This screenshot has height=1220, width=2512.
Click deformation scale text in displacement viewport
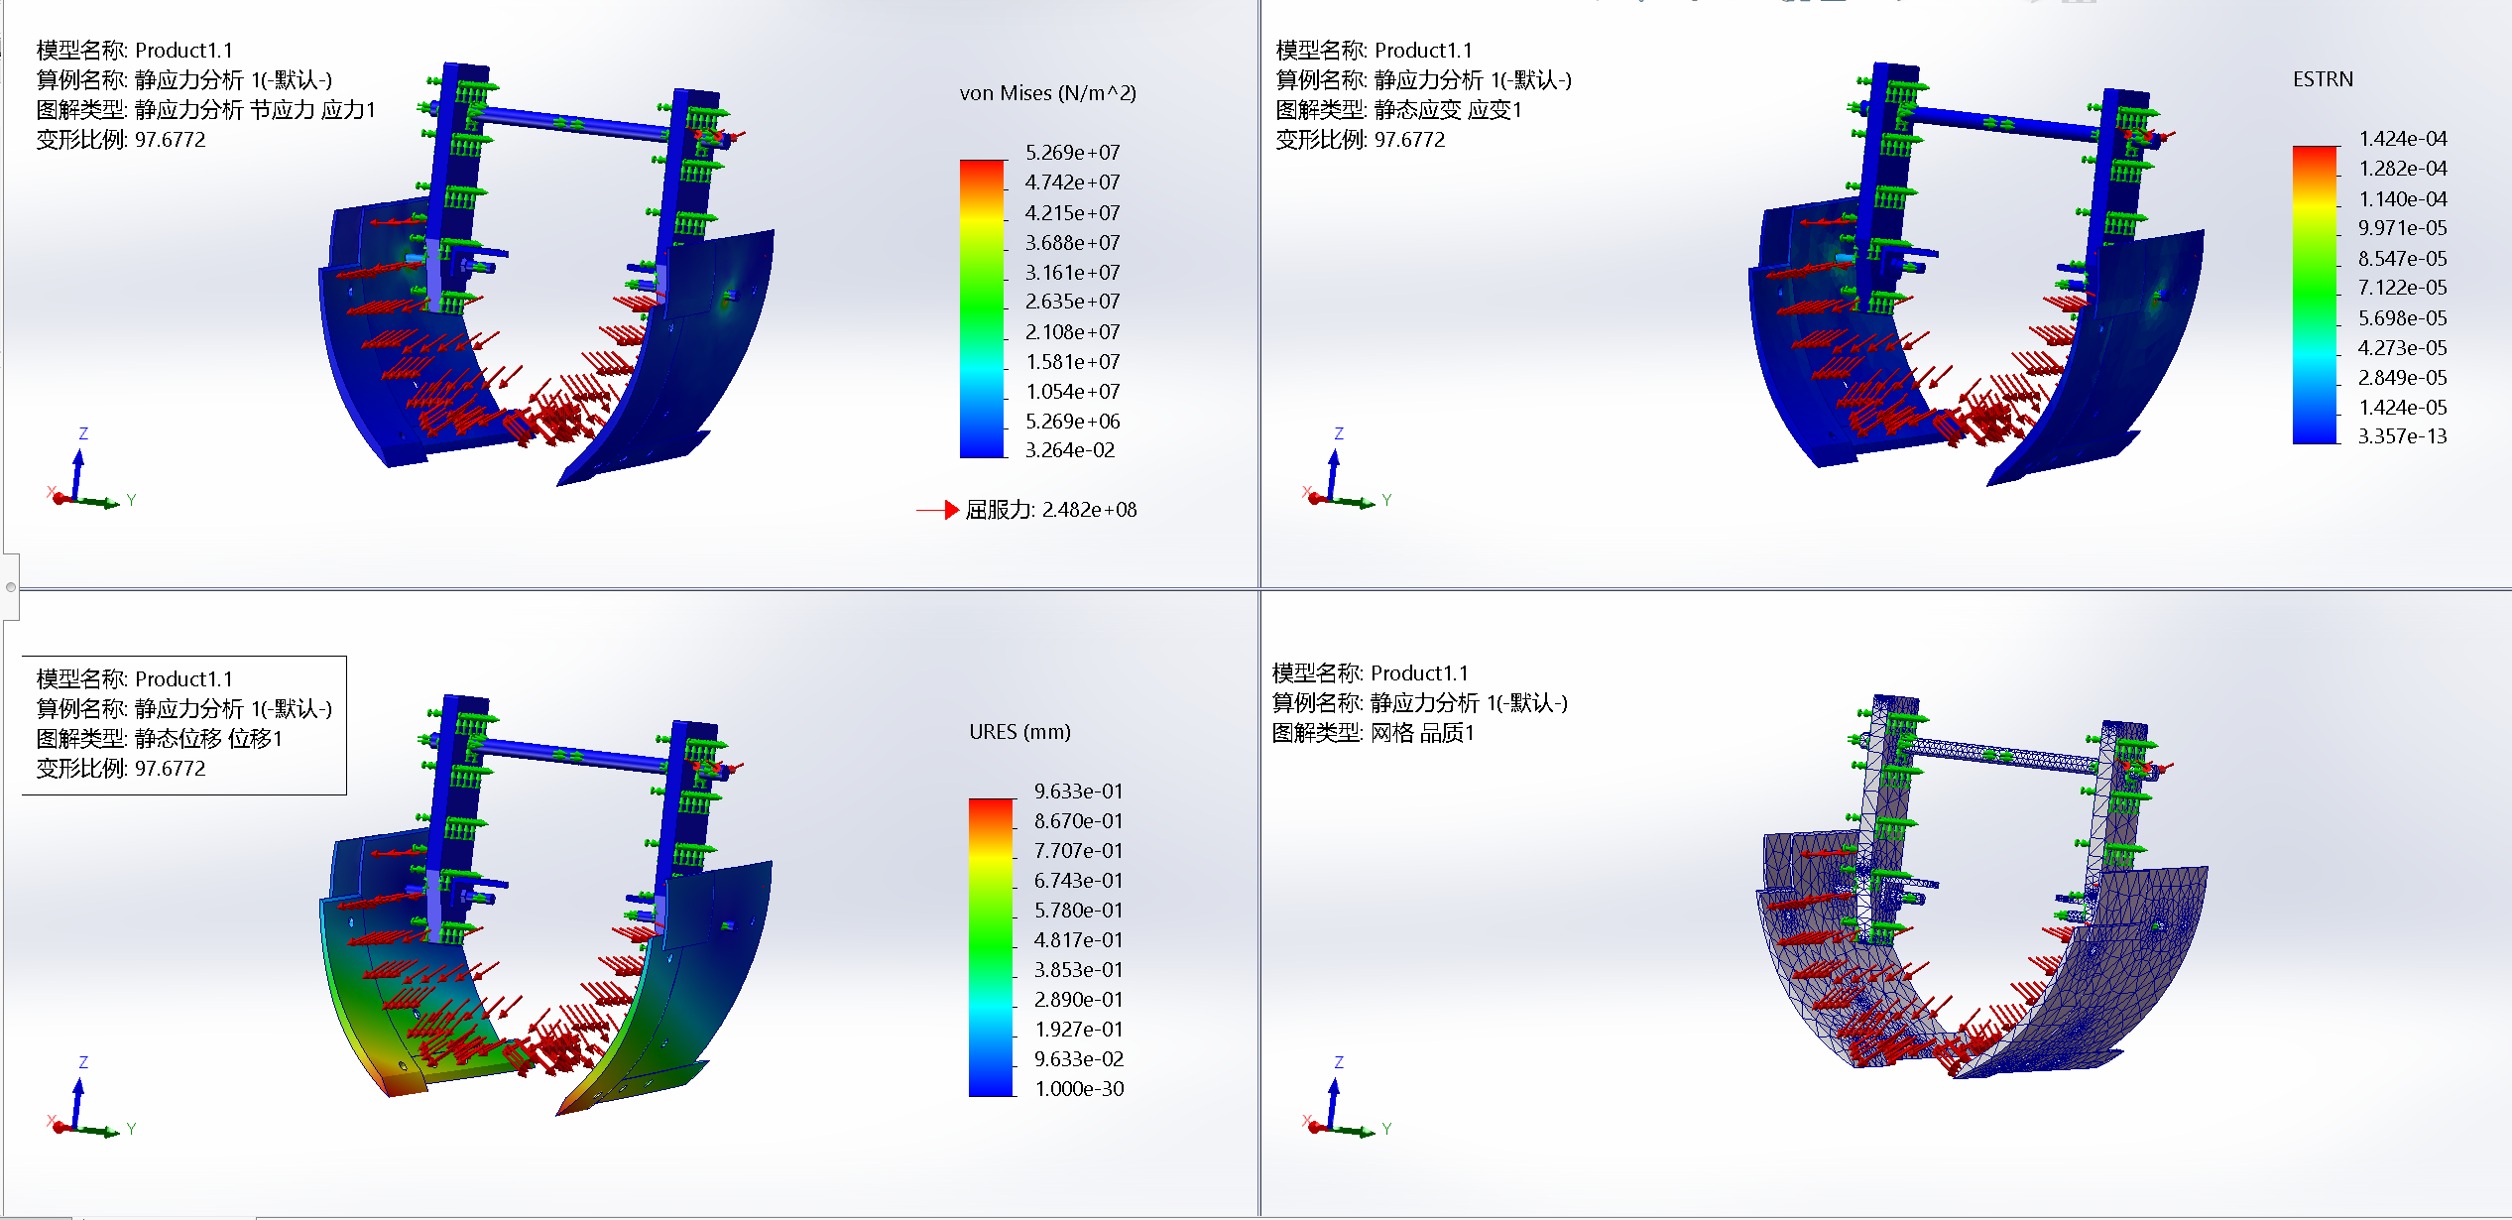[x=121, y=769]
